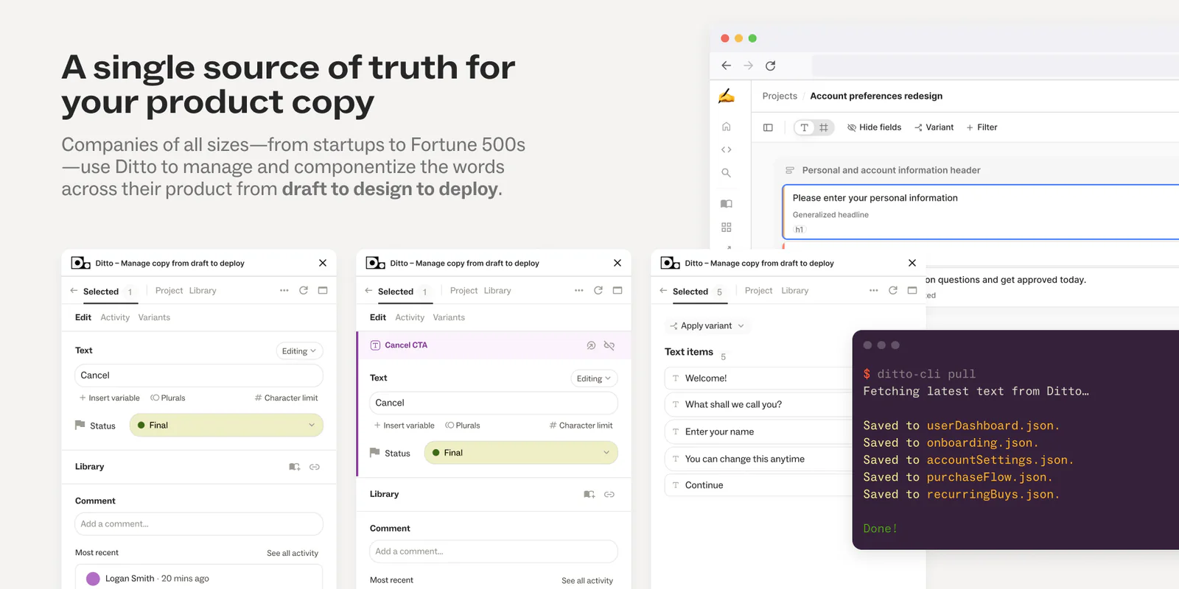Select 'What shall we call you?' text item
Viewport: 1179px width, 589px height.
(x=758, y=405)
